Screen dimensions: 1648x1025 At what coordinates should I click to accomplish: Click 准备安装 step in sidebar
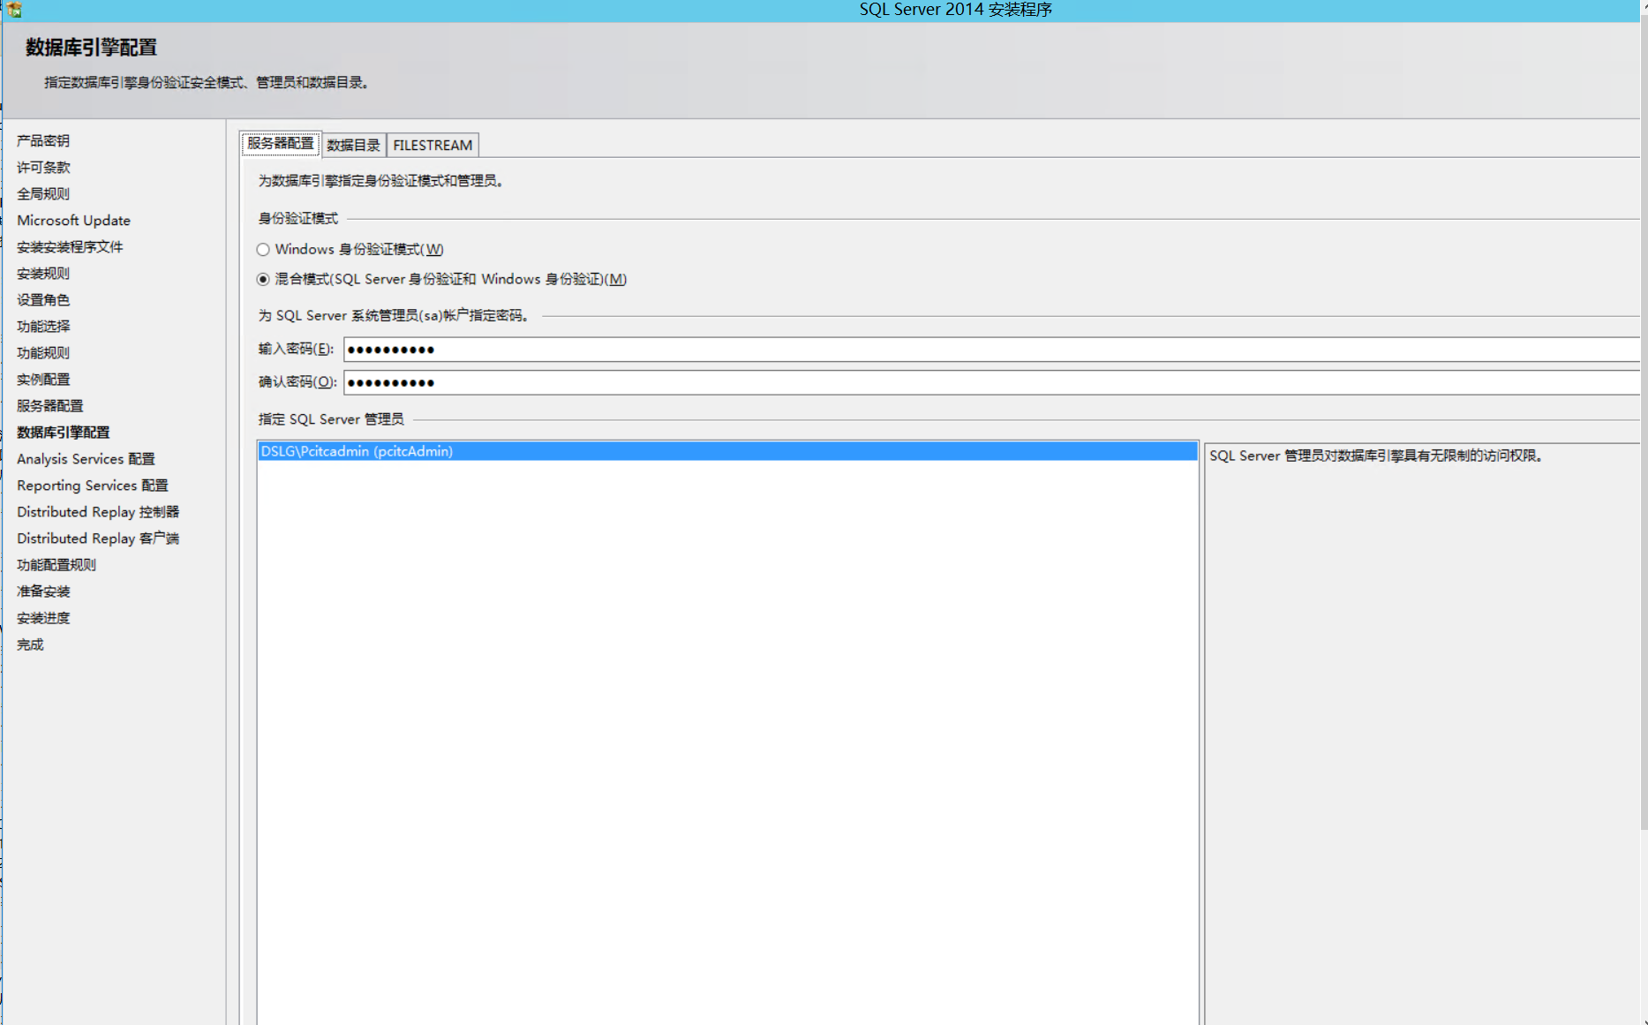click(x=43, y=591)
